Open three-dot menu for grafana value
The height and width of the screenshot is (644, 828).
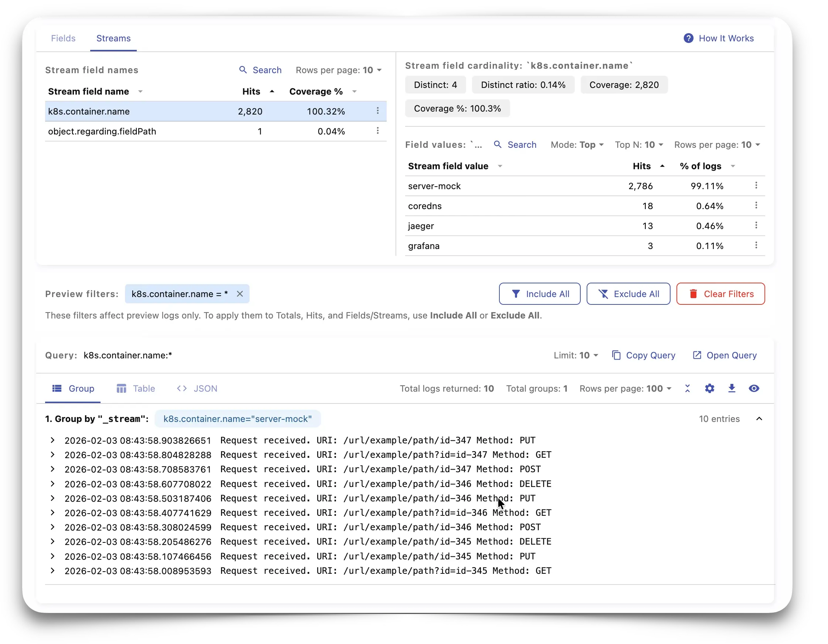point(756,245)
